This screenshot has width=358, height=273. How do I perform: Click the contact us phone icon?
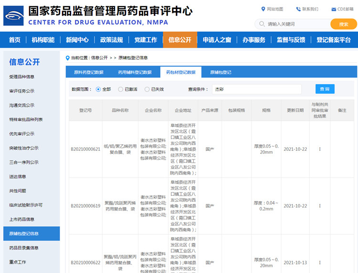[x=298, y=9]
